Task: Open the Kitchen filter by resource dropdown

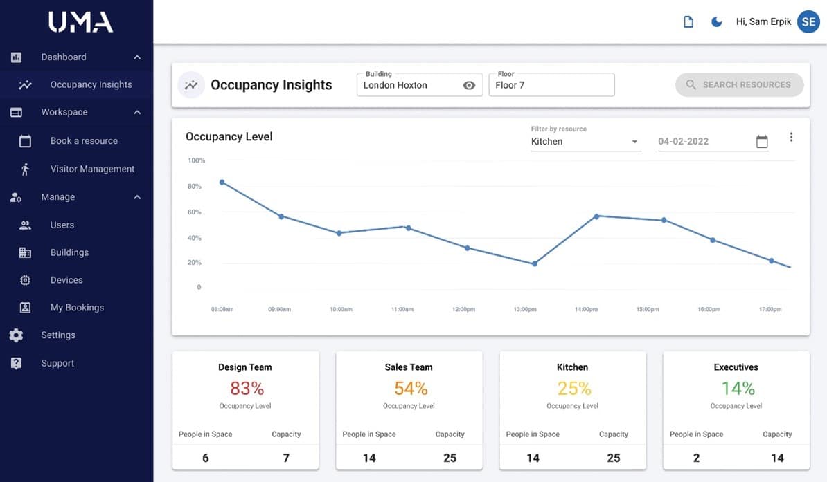Action: 586,141
